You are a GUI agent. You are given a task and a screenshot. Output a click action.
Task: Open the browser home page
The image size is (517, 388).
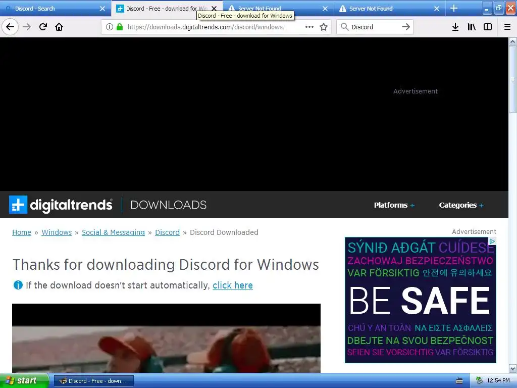coord(59,27)
